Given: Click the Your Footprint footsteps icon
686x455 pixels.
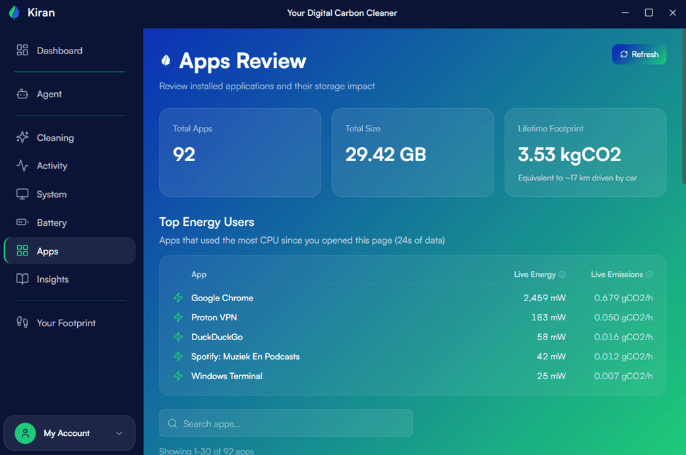Looking at the screenshot, I should (x=22, y=322).
